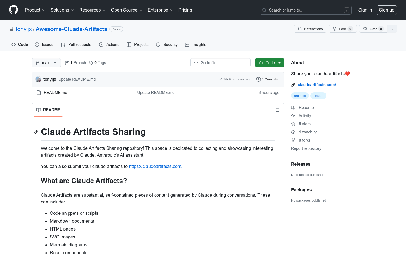View the 1 watching link

[304, 132]
